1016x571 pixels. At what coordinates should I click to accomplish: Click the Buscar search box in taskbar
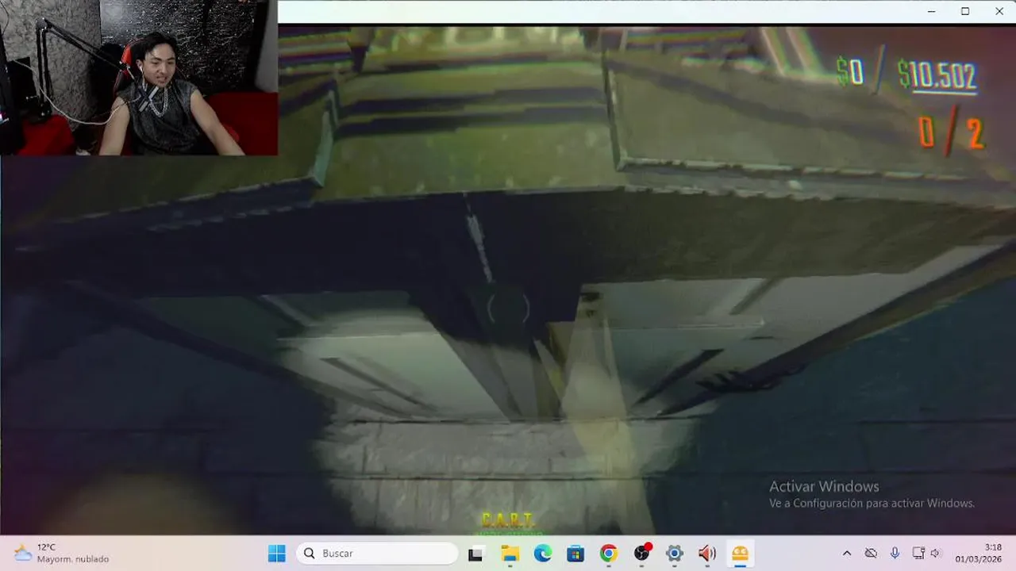pyautogui.click(x=377, y=554)
